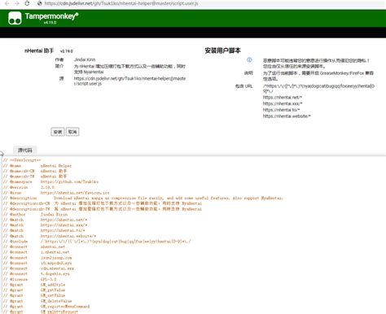Click the 安装用户脚本 heading
This screenshot has width=386, height=314.
coord(222,50)
